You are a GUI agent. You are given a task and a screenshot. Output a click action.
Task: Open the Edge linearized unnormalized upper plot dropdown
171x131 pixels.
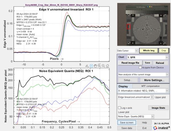(136, 97)
